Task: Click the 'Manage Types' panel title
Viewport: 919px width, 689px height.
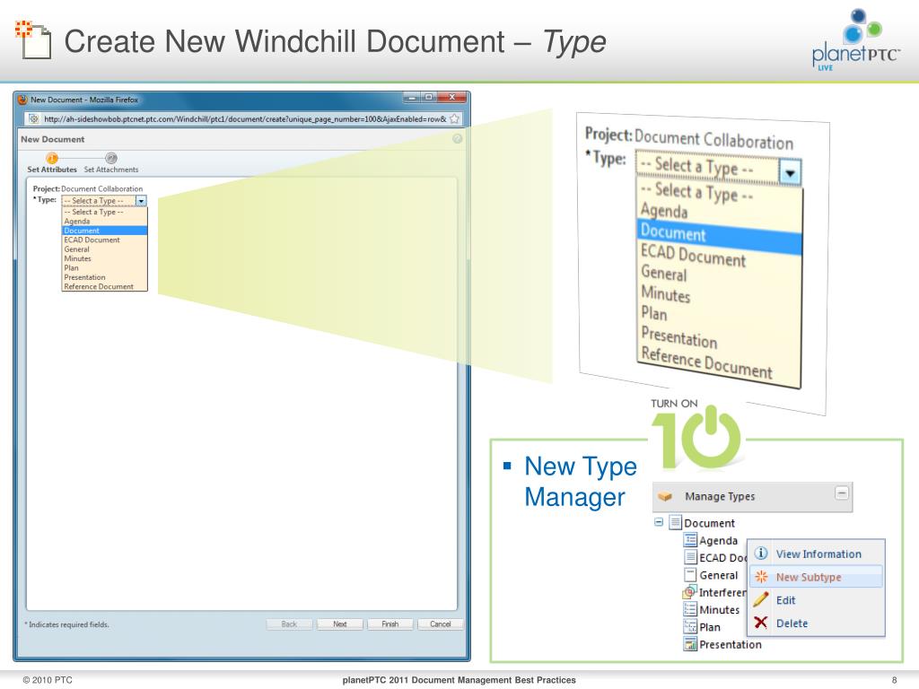Action: (720, 496)
